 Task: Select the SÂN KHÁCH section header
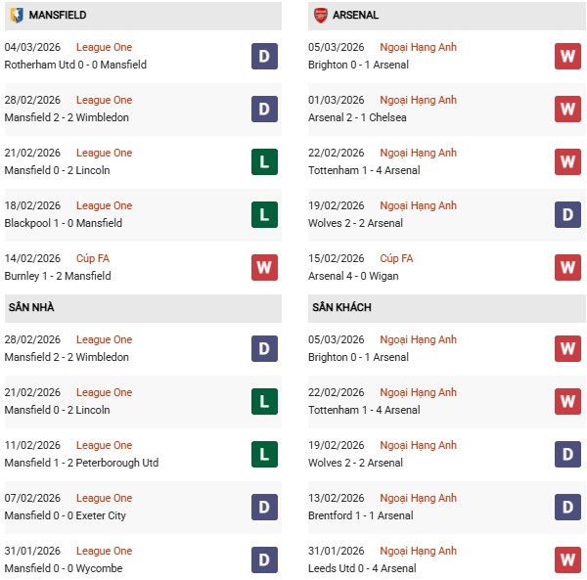(x=341, y=307)
